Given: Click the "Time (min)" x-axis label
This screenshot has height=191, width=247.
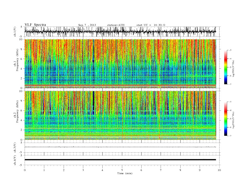Looking at the screenshot, I should [x=125, y=173].
